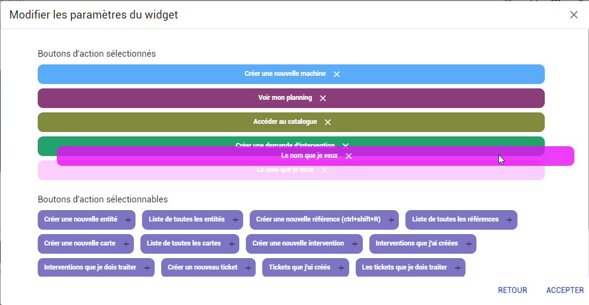The width and height of the screenshot is (589, 305).
Task: Add 'Interventions que j'ai créées' plus icon
Action: pyautogui.click(x=468, y=244)
